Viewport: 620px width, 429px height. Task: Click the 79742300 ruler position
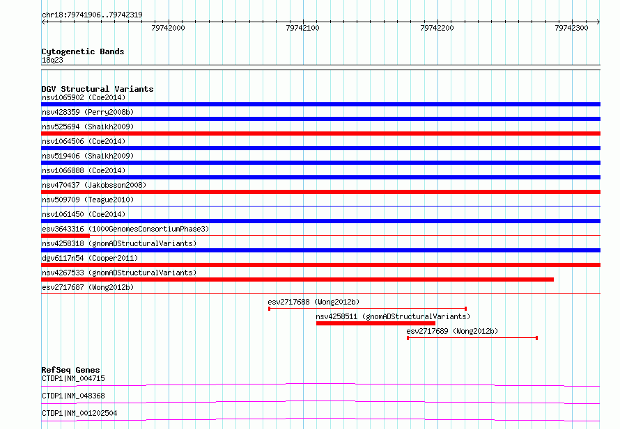(x=571, y=28)
